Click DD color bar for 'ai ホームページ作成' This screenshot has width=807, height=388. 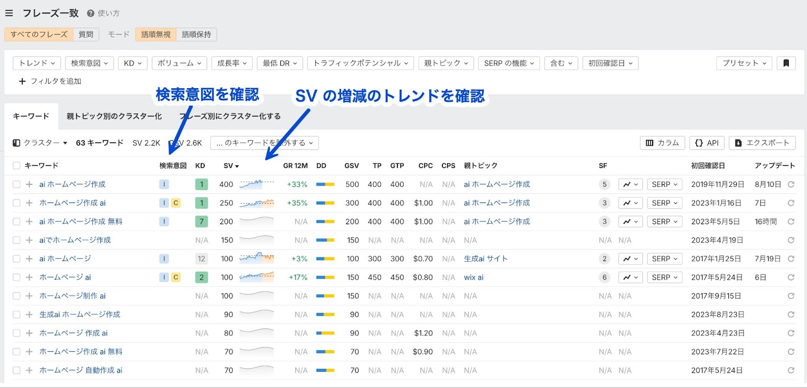(325, 184)
